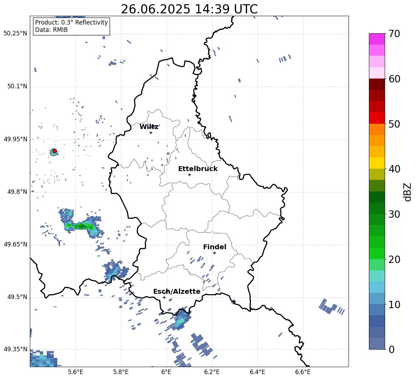Click the 10 colorbar tick value
Viewport: 416px width, 379px height.
tap(394, 304)
